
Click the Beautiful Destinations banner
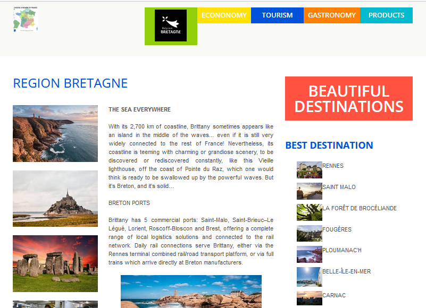(x=348, y=99)
